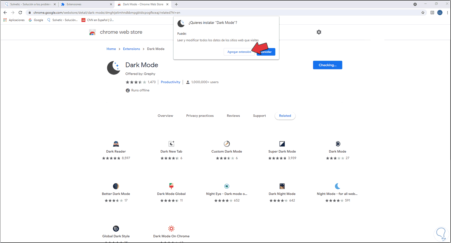The height and width of the screenshot is (243, 451).
Task: Click the Night Eye extension icon
Action: [x=227, y=186]
